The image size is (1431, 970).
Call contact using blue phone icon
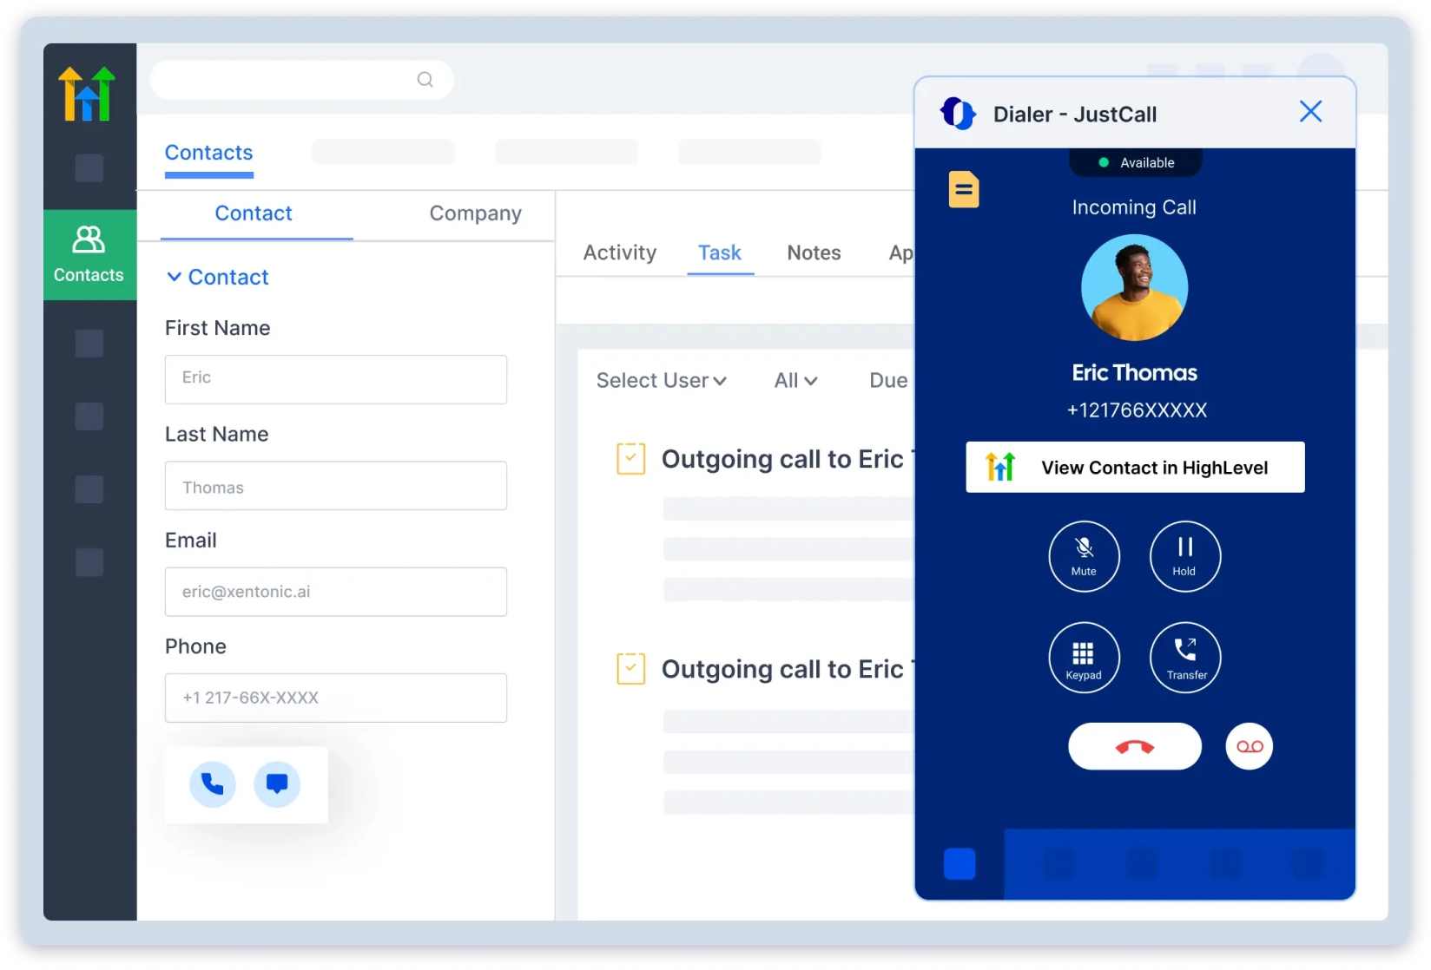(213, 784)
